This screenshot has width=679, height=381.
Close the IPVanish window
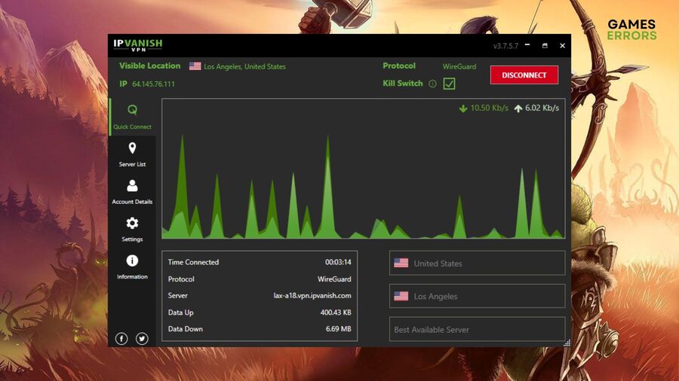tap(562, 45)
